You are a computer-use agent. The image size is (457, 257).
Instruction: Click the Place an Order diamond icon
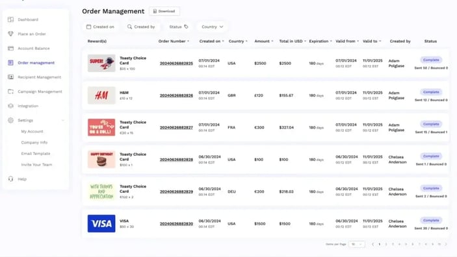(11, 34)
